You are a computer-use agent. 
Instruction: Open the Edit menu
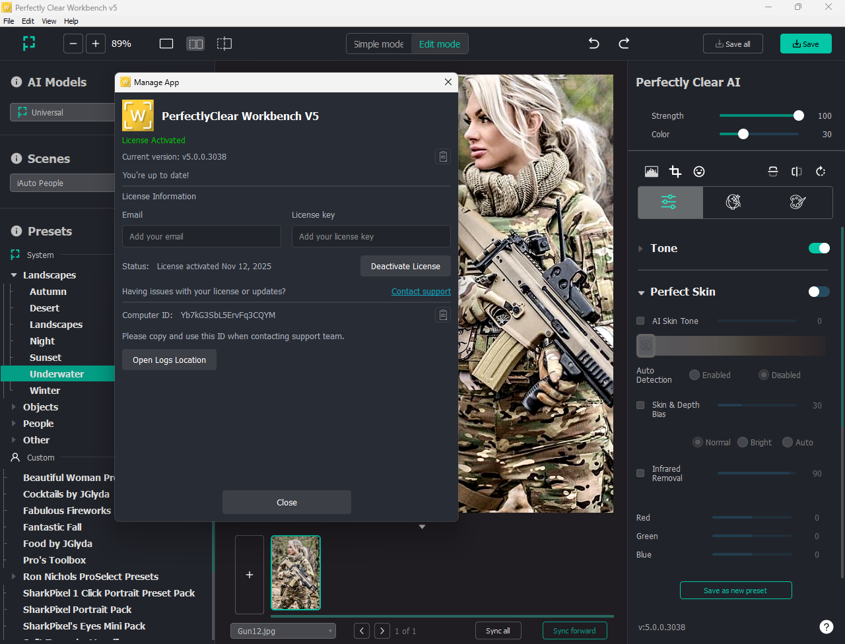click(28, 21)
